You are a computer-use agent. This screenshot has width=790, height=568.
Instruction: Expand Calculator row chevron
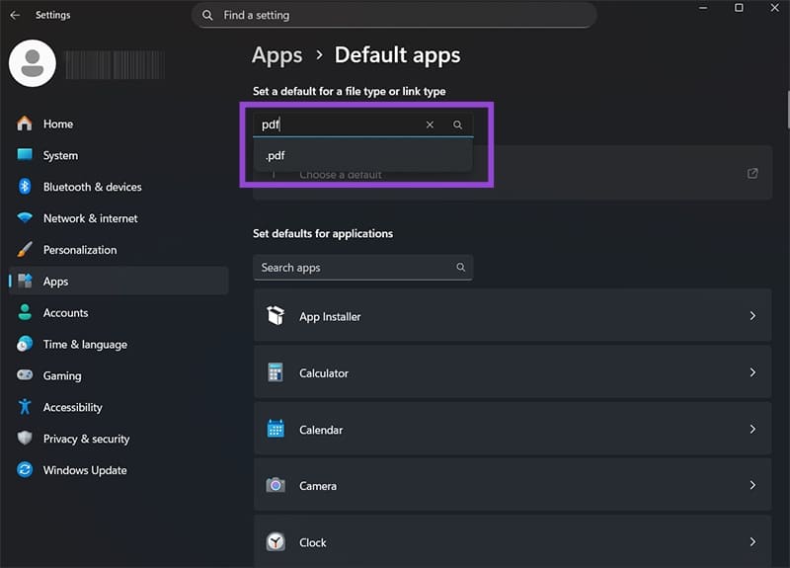(752, 373)
